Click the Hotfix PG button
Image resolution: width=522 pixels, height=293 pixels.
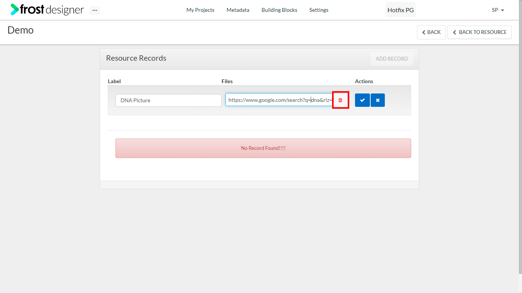point(400,10)
